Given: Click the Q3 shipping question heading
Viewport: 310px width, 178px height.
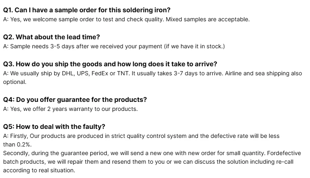Looking at the screenshot, I should click(x=110, y=64).
